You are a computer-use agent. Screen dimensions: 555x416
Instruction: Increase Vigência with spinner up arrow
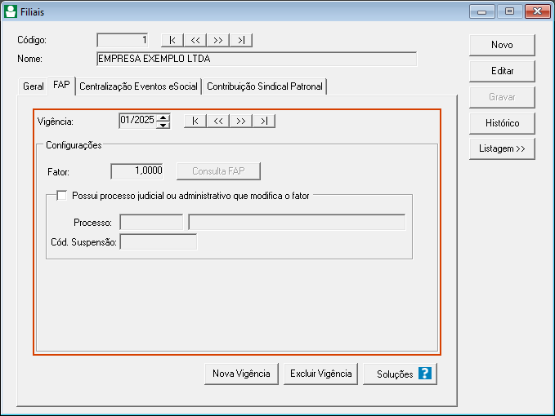163,117
